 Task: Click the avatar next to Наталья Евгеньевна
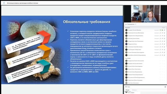(126, 63)
